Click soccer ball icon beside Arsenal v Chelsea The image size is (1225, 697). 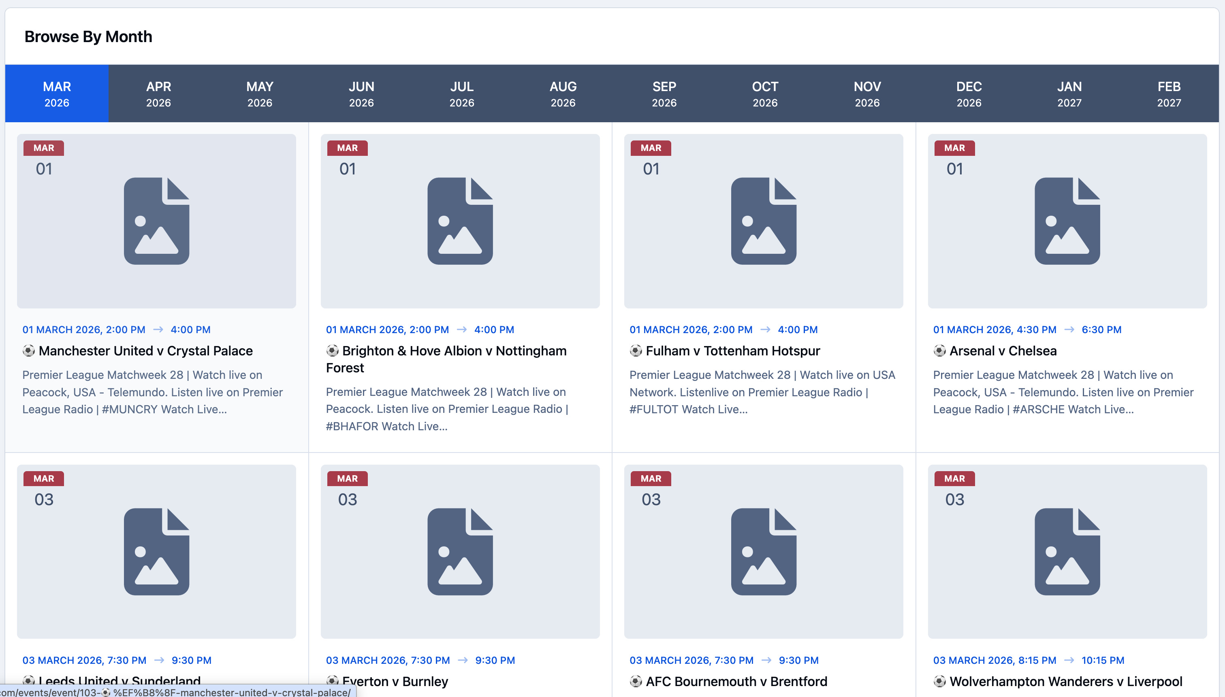coord(939,351)
